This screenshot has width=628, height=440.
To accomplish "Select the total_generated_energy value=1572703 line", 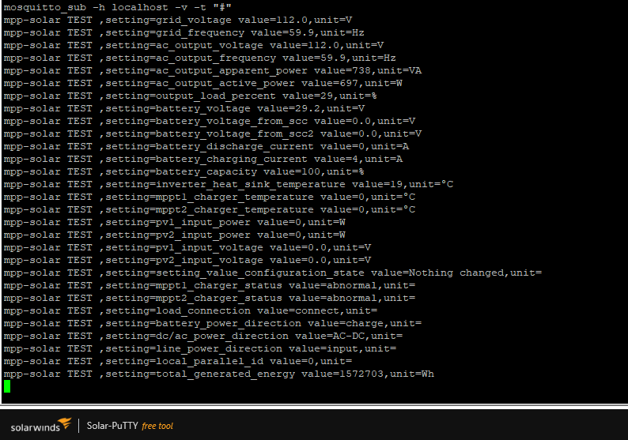I will coord(219,374).
